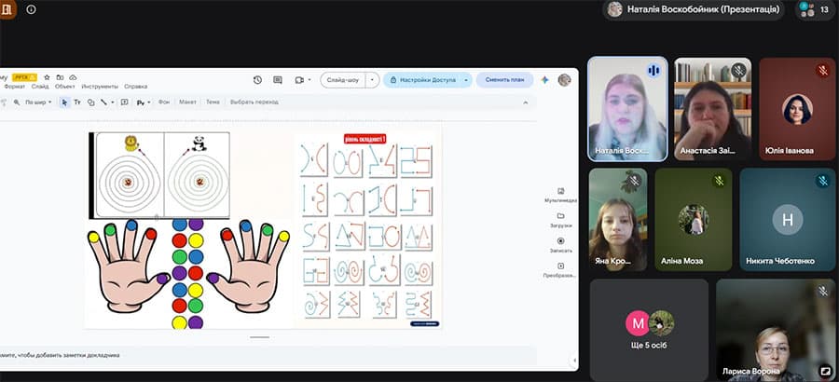The image size is (839, 382).
Task: Click the Gemini sparkle icon
Action: coord(544,80)
